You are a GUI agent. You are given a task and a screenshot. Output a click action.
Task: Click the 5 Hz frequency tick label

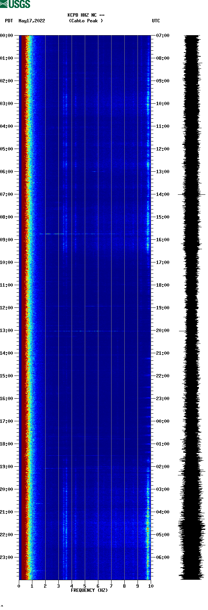(85, 586)
